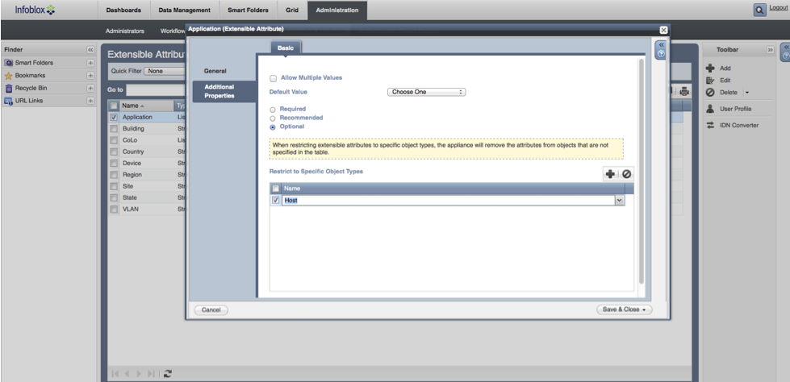Click the Smart Folders icon in Finder
790x382 pixels.
pos(8,63)
